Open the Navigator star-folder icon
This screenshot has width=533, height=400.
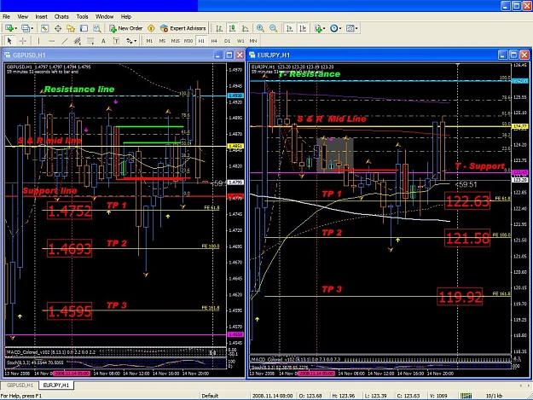[x=71, y=28]
